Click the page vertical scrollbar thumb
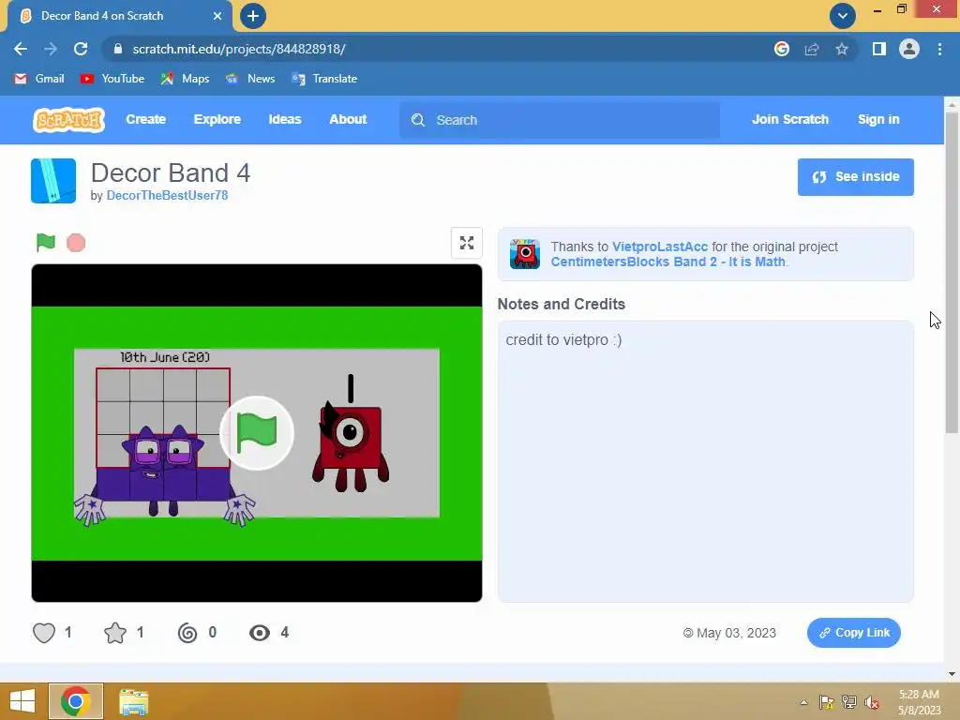Viewport: 960px width, 720px height. (952, 272)
